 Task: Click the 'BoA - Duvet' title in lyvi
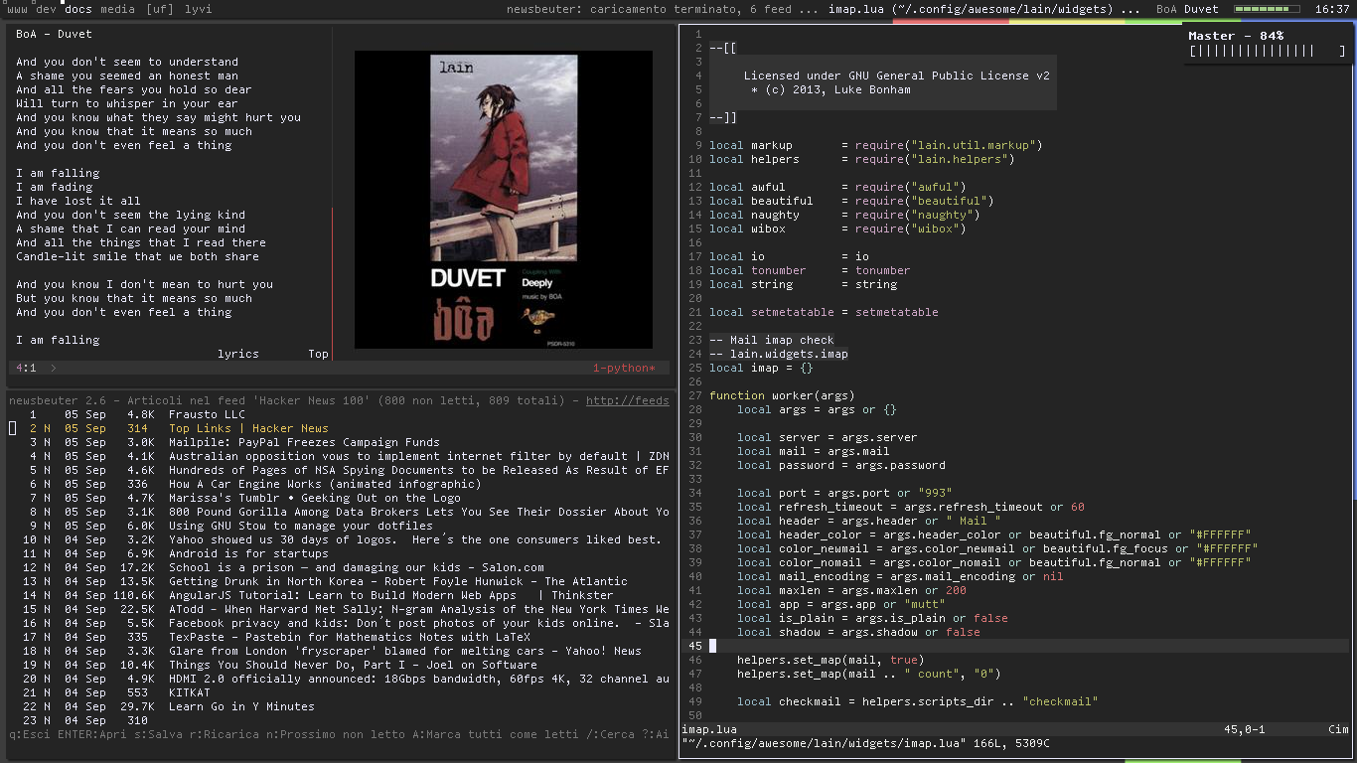[54, 34]
